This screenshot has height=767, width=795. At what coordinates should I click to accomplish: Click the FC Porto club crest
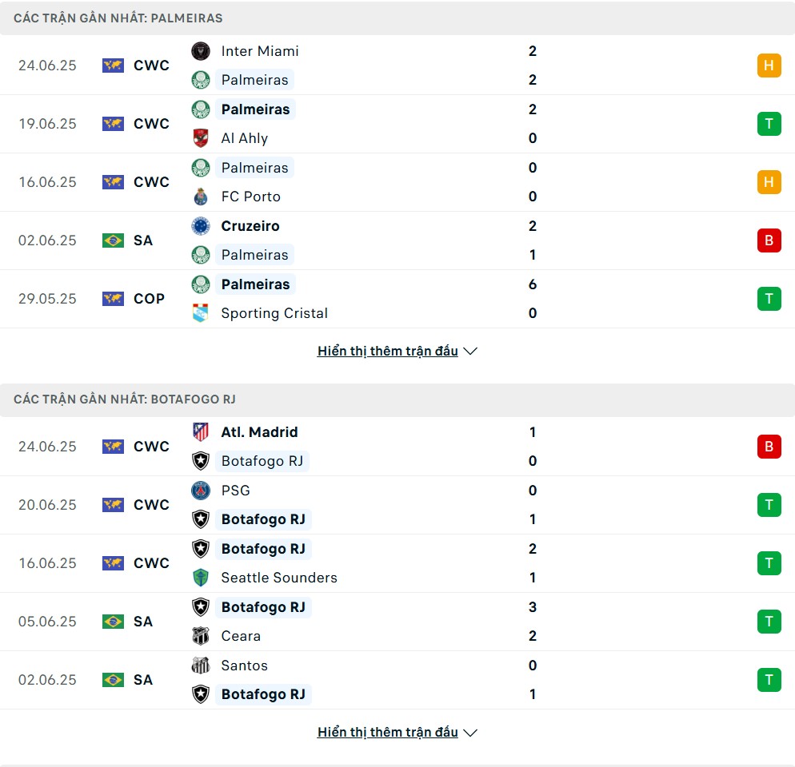(x=201, y=197)
